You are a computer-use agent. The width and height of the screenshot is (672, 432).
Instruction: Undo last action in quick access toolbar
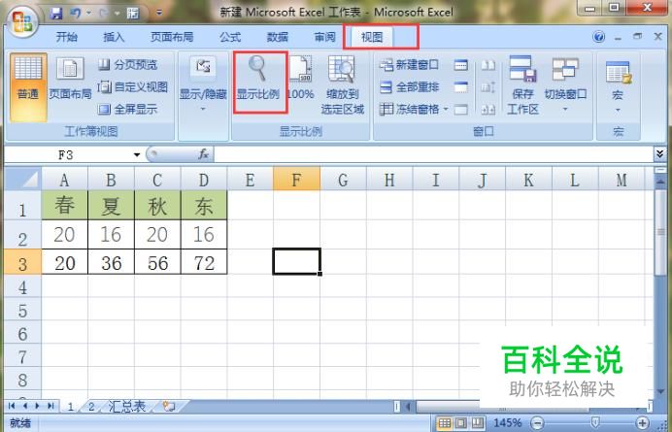76,14
